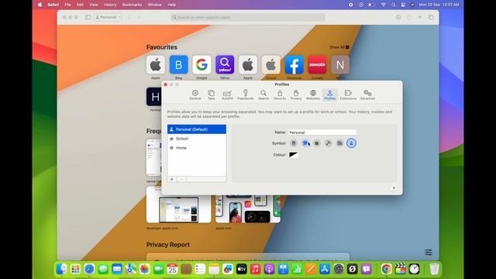The width and height of the screenshot is (496, 279).
Task: Open Final Cut Pro from the Dock
Action: click(x=400, y=269)
